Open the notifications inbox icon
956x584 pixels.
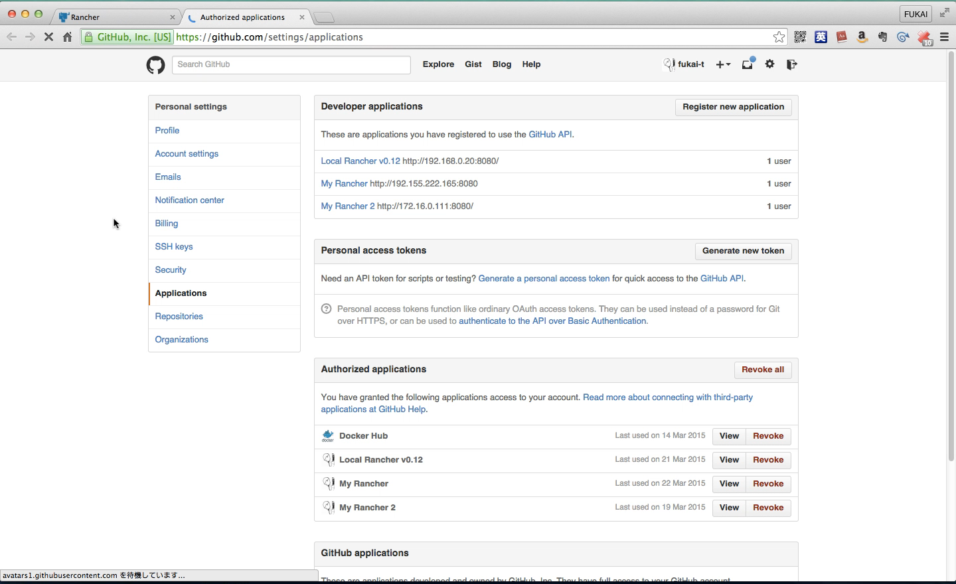(x=748, y=64)
